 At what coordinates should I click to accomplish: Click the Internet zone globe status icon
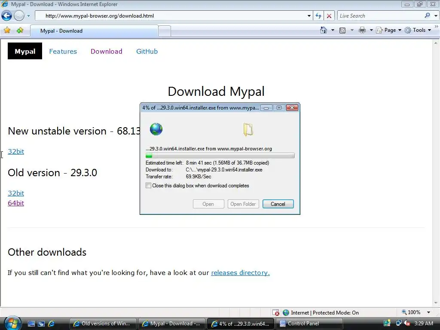[x=286, y=313]
